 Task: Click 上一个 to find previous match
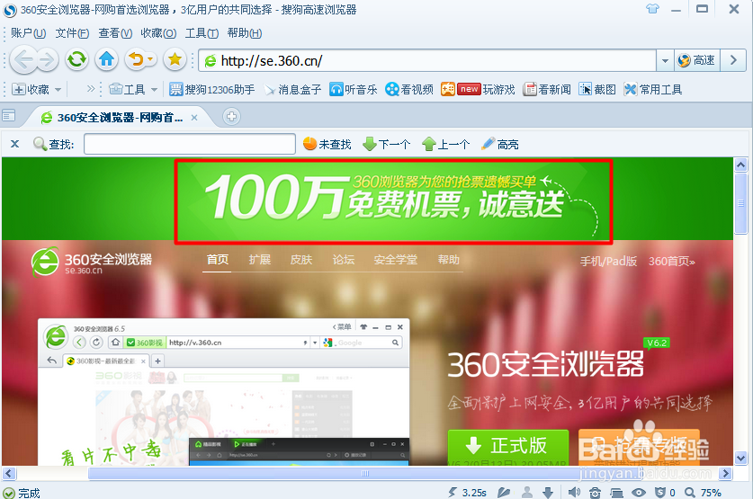[x=445, y=144]
